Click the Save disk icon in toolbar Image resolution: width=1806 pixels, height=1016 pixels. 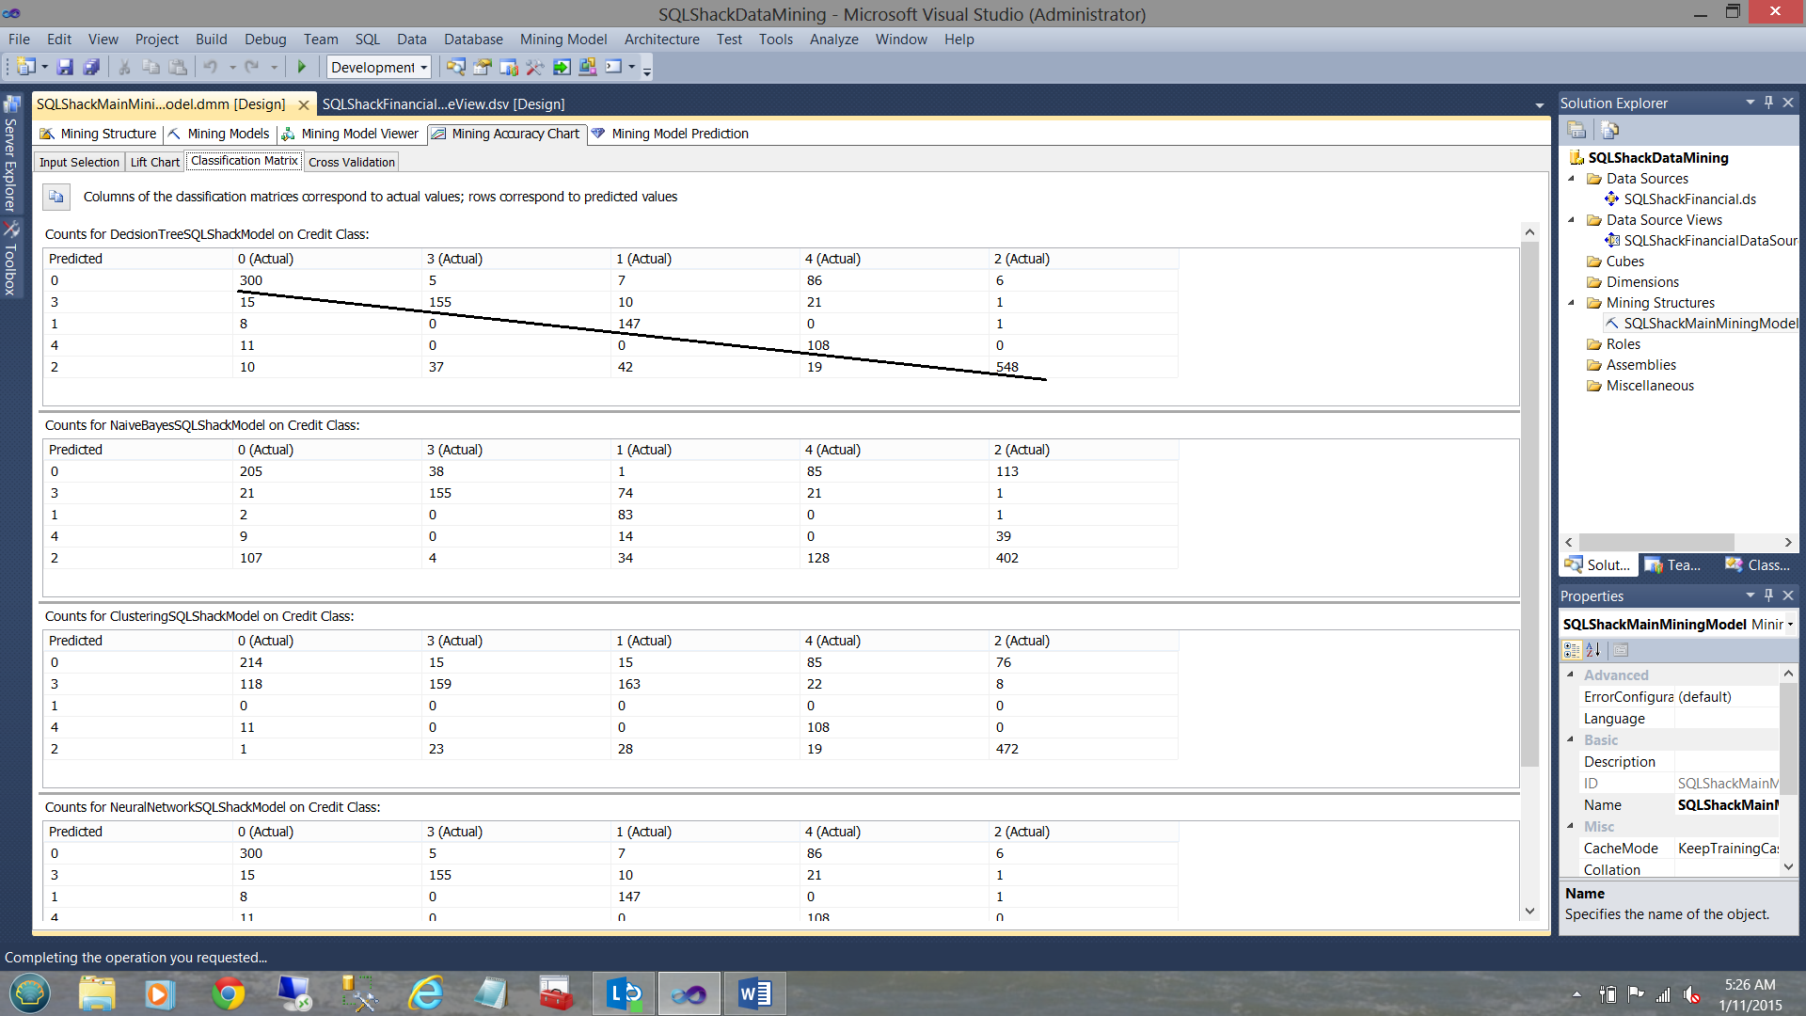(65, 67)
